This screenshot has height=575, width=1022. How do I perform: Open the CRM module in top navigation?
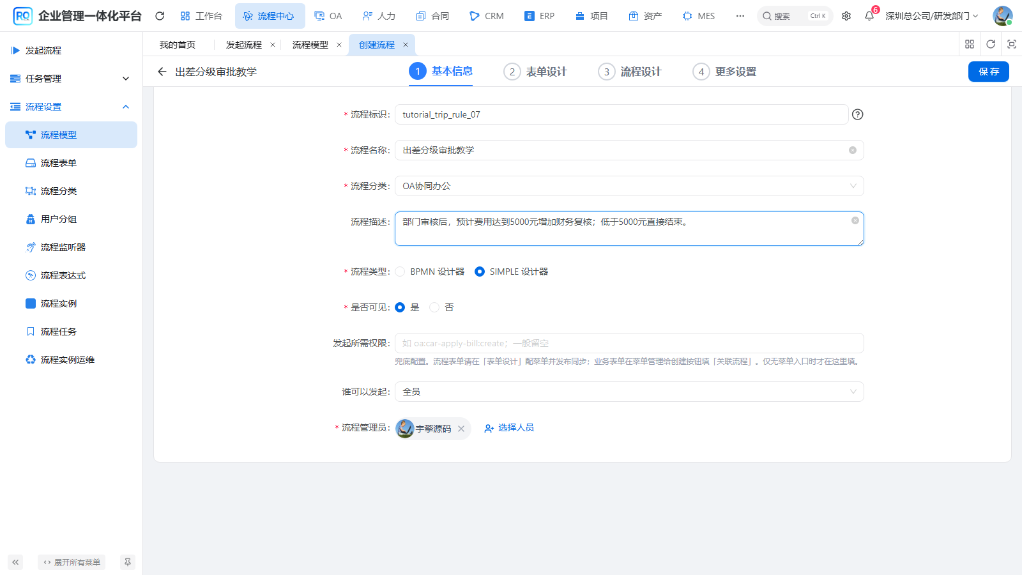[487, 16]
